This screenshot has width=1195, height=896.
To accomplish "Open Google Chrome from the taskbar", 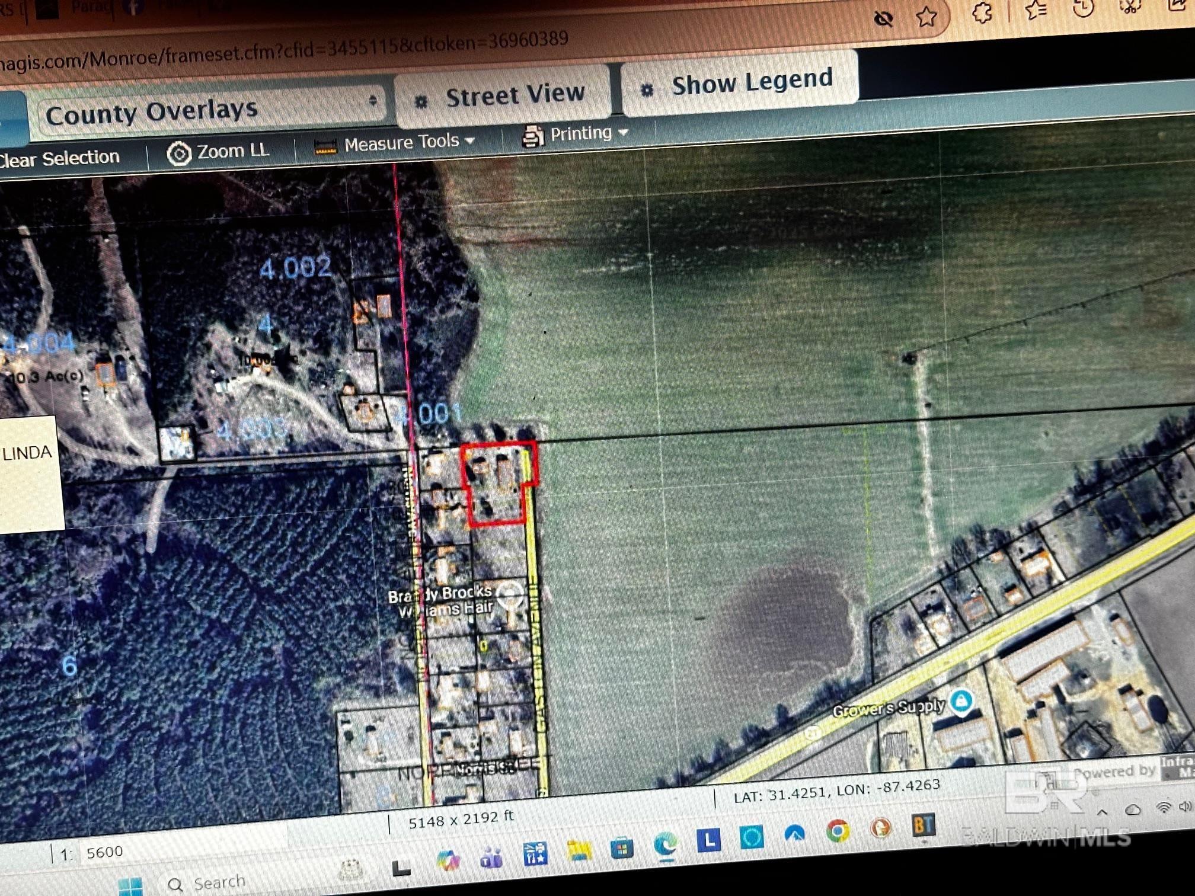I will [838, 831].
